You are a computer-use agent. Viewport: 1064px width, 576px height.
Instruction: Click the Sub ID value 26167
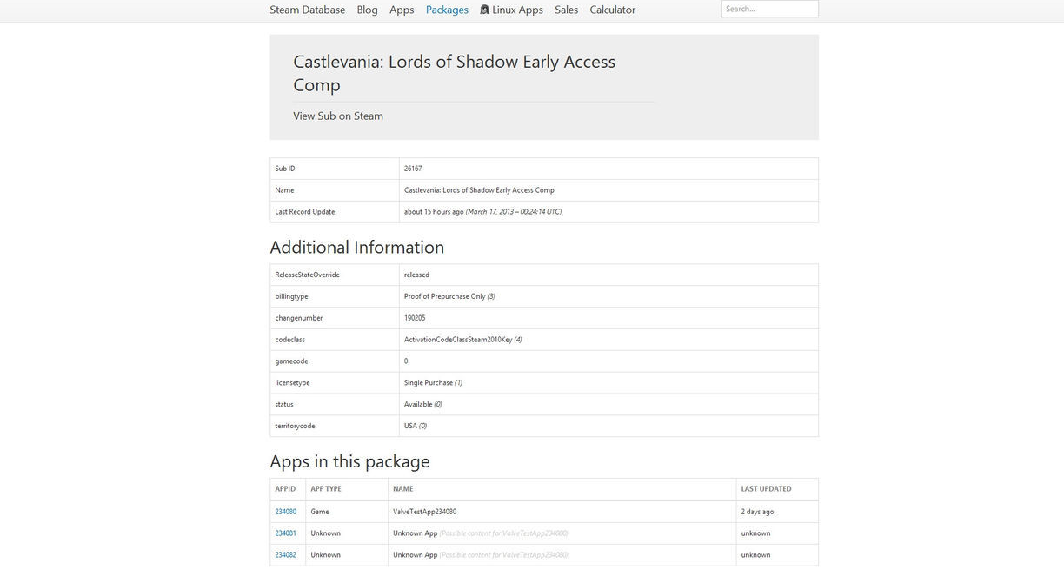(x=413, y=169)
